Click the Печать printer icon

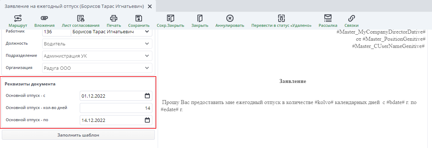pos(114,18)
